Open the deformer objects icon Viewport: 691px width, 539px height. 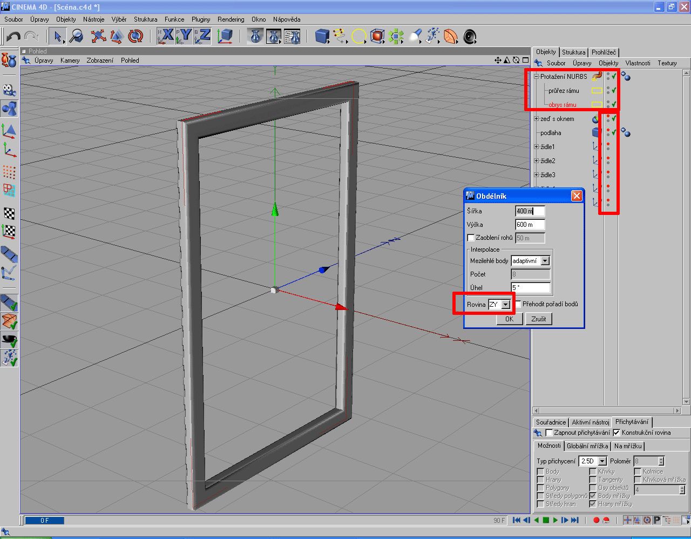click(451, 37)
